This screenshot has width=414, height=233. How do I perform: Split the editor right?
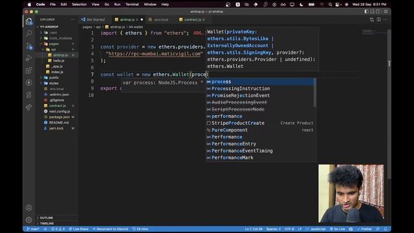pyautogui.click(x=378, y=19)
